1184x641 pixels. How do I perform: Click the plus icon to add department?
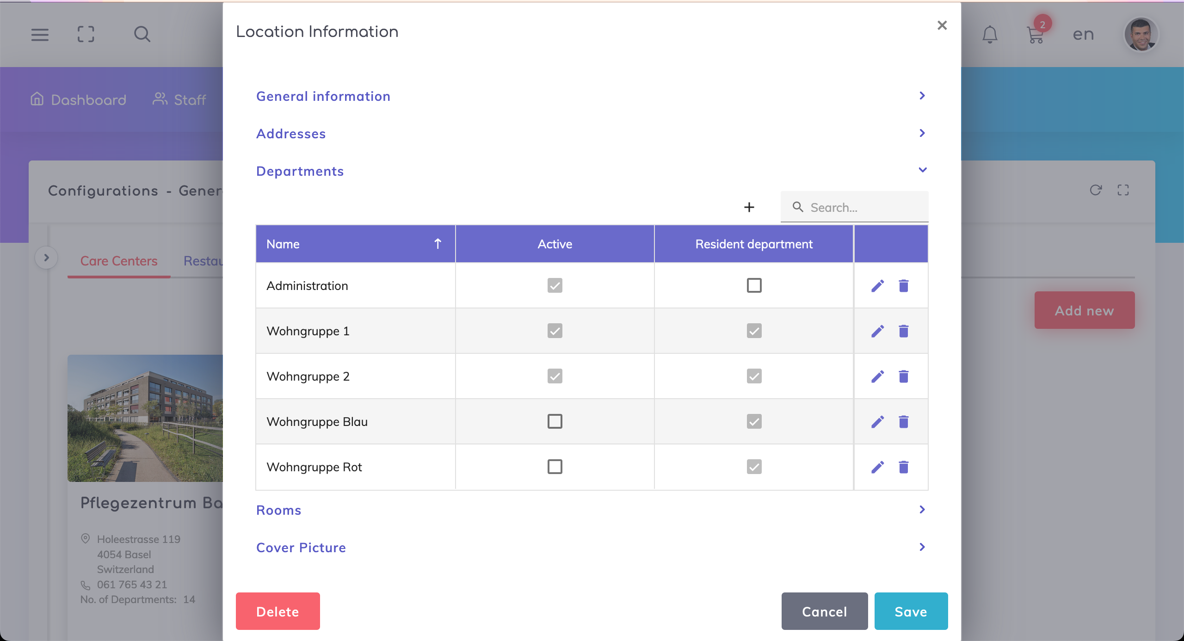point(749,207)
